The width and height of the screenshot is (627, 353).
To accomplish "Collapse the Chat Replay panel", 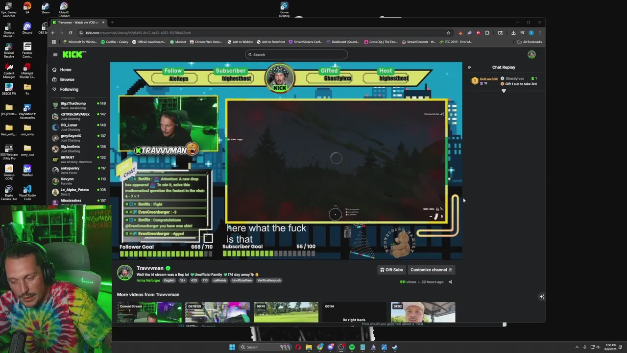I will [x=469, y=67].
